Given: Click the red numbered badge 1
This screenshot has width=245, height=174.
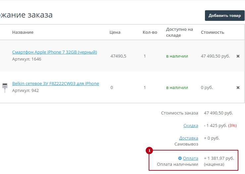Looking at the screenshot, I should 149,151.
